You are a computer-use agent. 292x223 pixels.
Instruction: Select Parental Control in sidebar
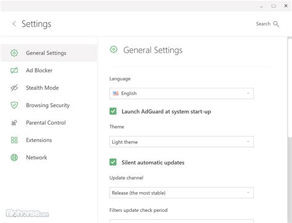click(49, 123)
